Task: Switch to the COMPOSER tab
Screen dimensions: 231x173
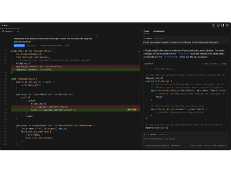Action: tap(159, 31)
